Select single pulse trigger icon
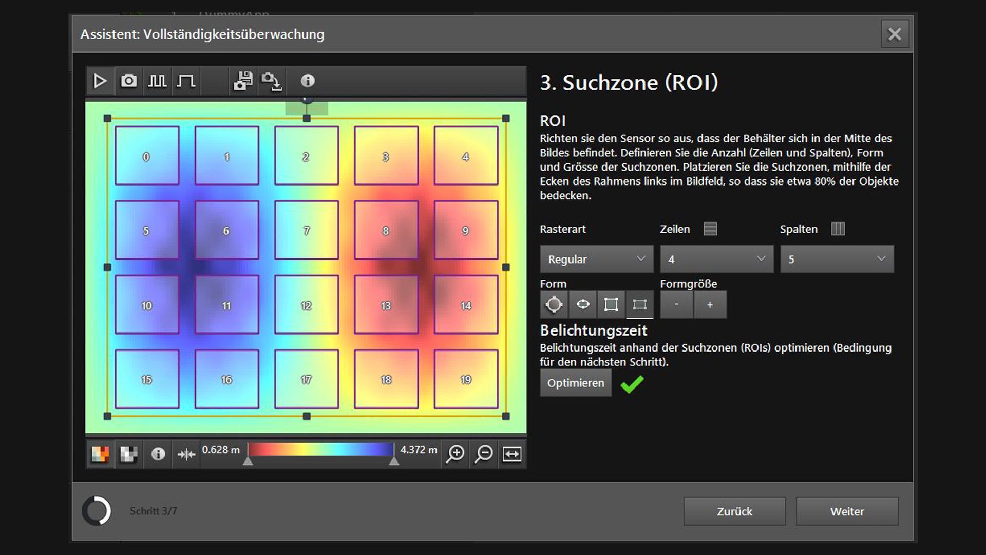This screenshot has width=986, height=555. 186,81
